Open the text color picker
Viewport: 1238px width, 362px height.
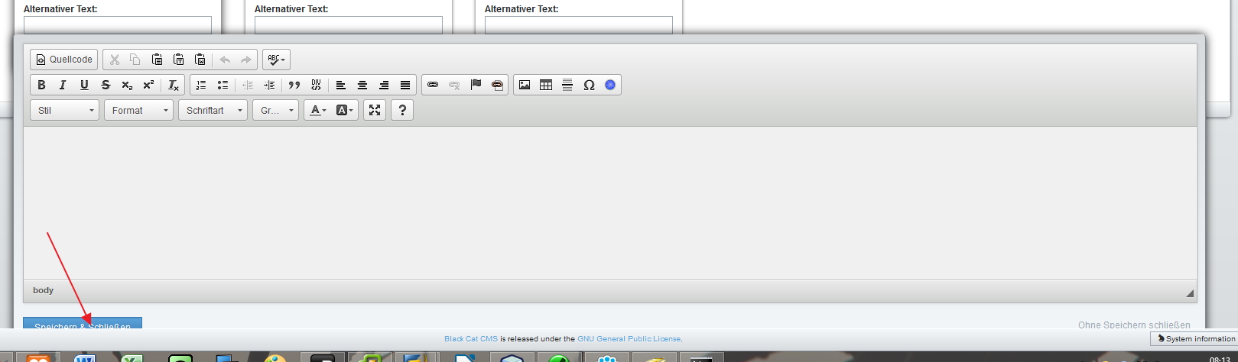pos(317,110)
